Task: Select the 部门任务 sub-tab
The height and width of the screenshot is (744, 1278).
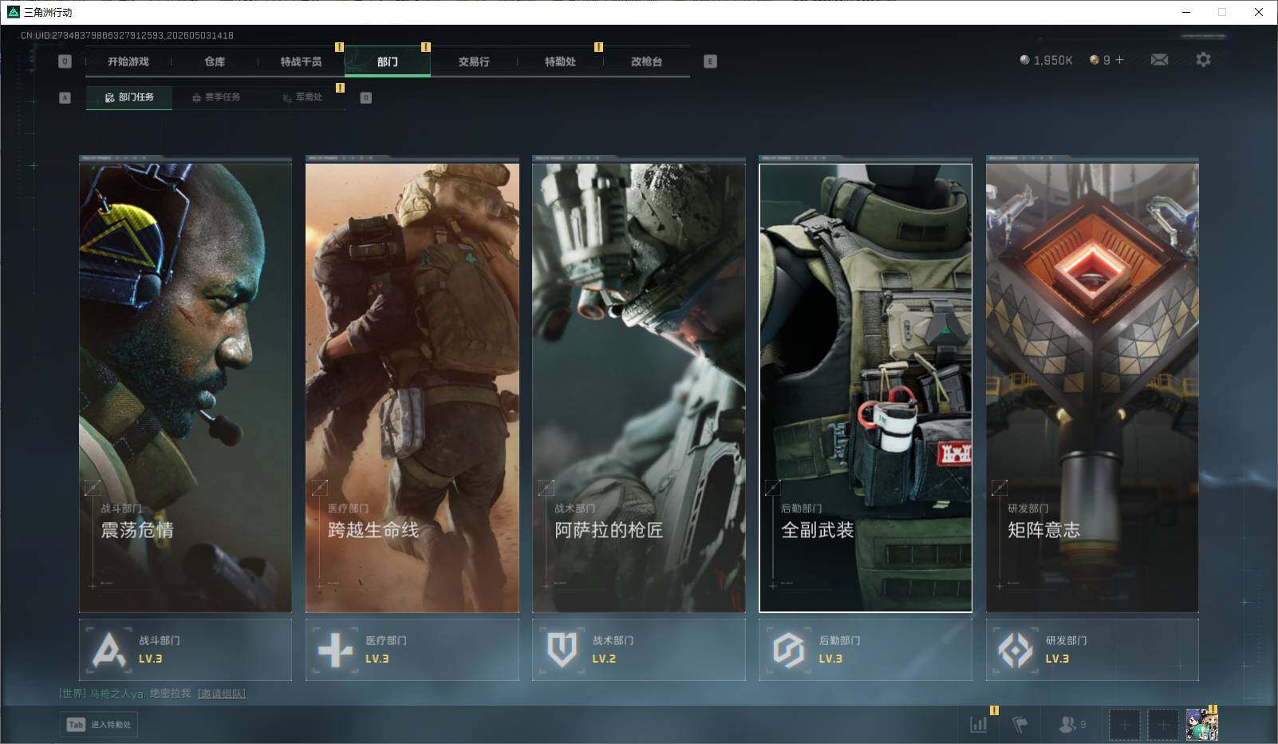Action: [129, 97]
